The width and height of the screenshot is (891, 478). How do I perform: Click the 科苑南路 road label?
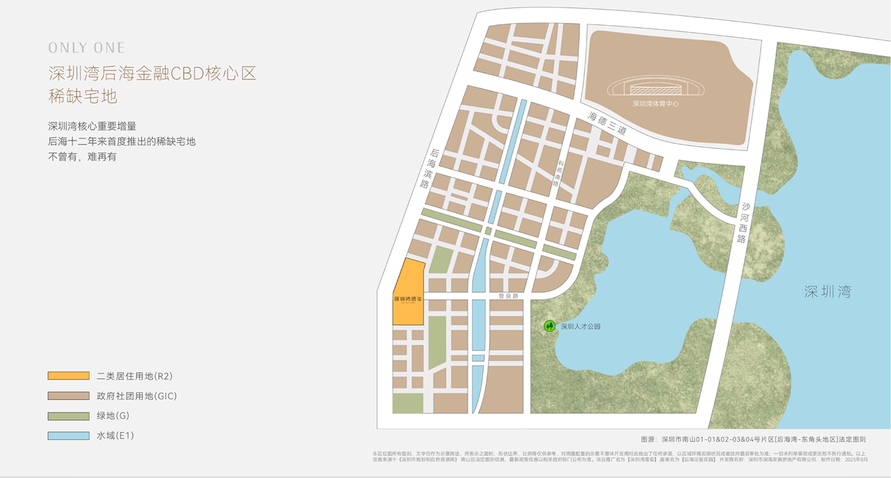[x=559, y=173]
